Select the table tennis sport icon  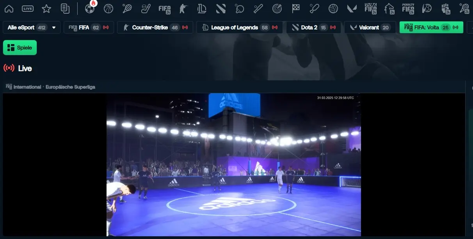tap(240, 8)
